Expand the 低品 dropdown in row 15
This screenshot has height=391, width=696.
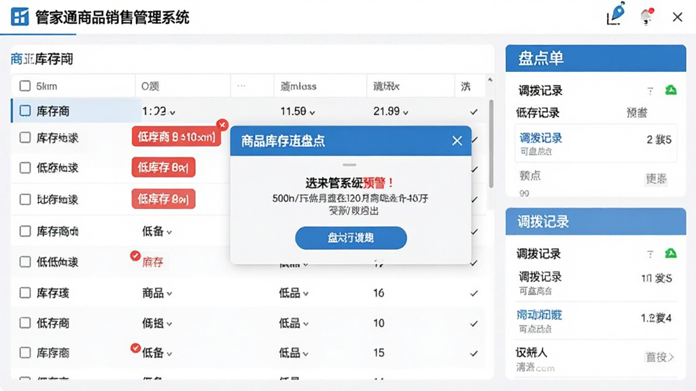(x=294, y=353)
